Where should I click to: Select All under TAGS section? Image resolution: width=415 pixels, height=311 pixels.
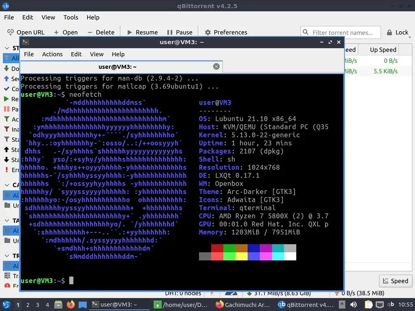point(11,230)
